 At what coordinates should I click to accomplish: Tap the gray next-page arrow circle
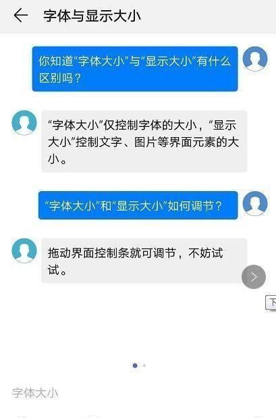[x=254, y=277]
